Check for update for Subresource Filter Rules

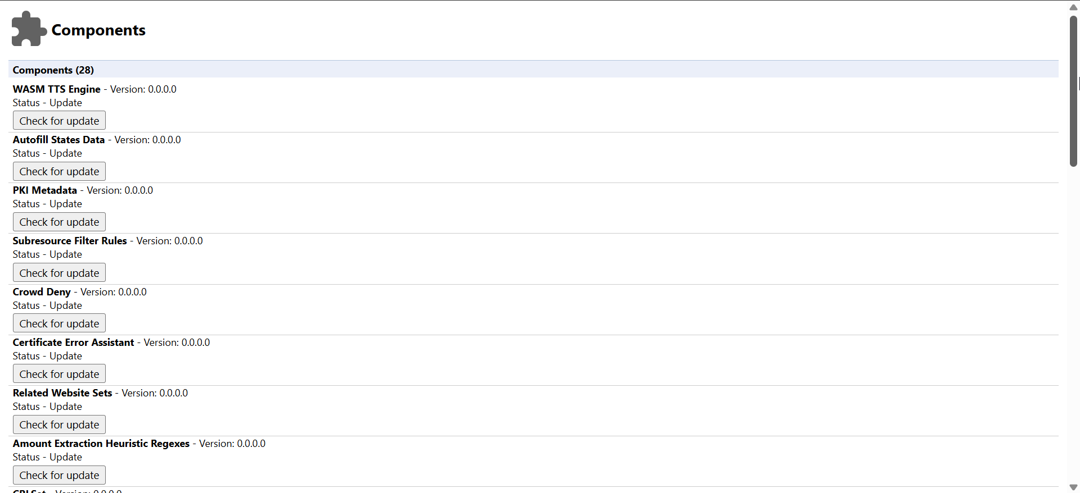(59, 273)
